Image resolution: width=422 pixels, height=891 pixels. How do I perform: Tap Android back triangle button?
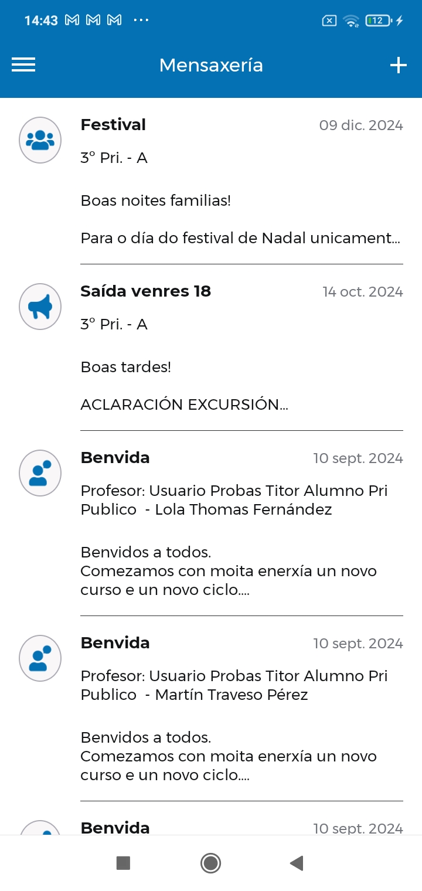(x=297, y=863)
